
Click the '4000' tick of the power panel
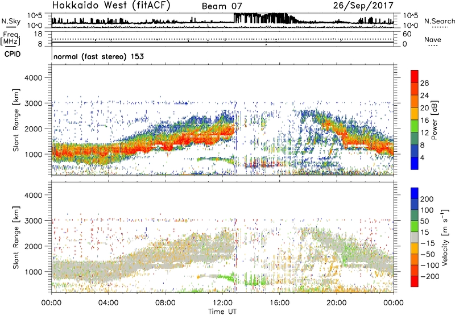point(33,78)
